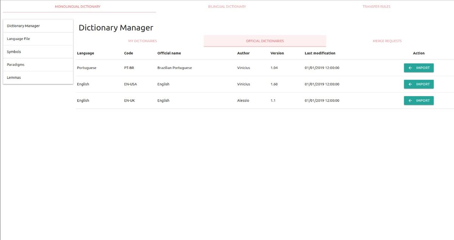
Task: Select the Monolingual Dictionary tab
Action: (78, 6)
